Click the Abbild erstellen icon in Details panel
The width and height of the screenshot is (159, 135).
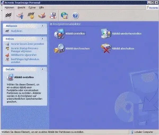tap(10, 77)
